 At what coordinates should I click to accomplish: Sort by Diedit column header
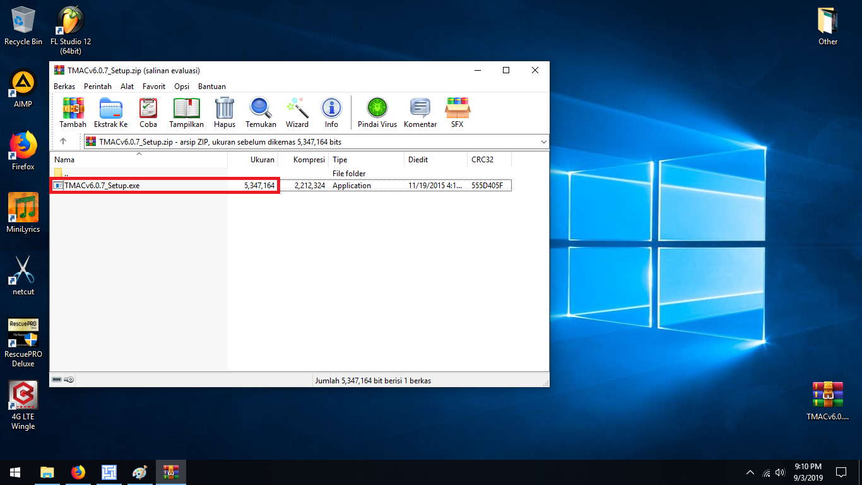(436, 160)
